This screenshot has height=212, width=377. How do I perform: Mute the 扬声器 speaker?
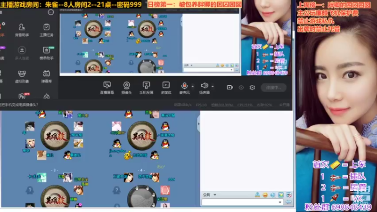(x=205, y=88)
